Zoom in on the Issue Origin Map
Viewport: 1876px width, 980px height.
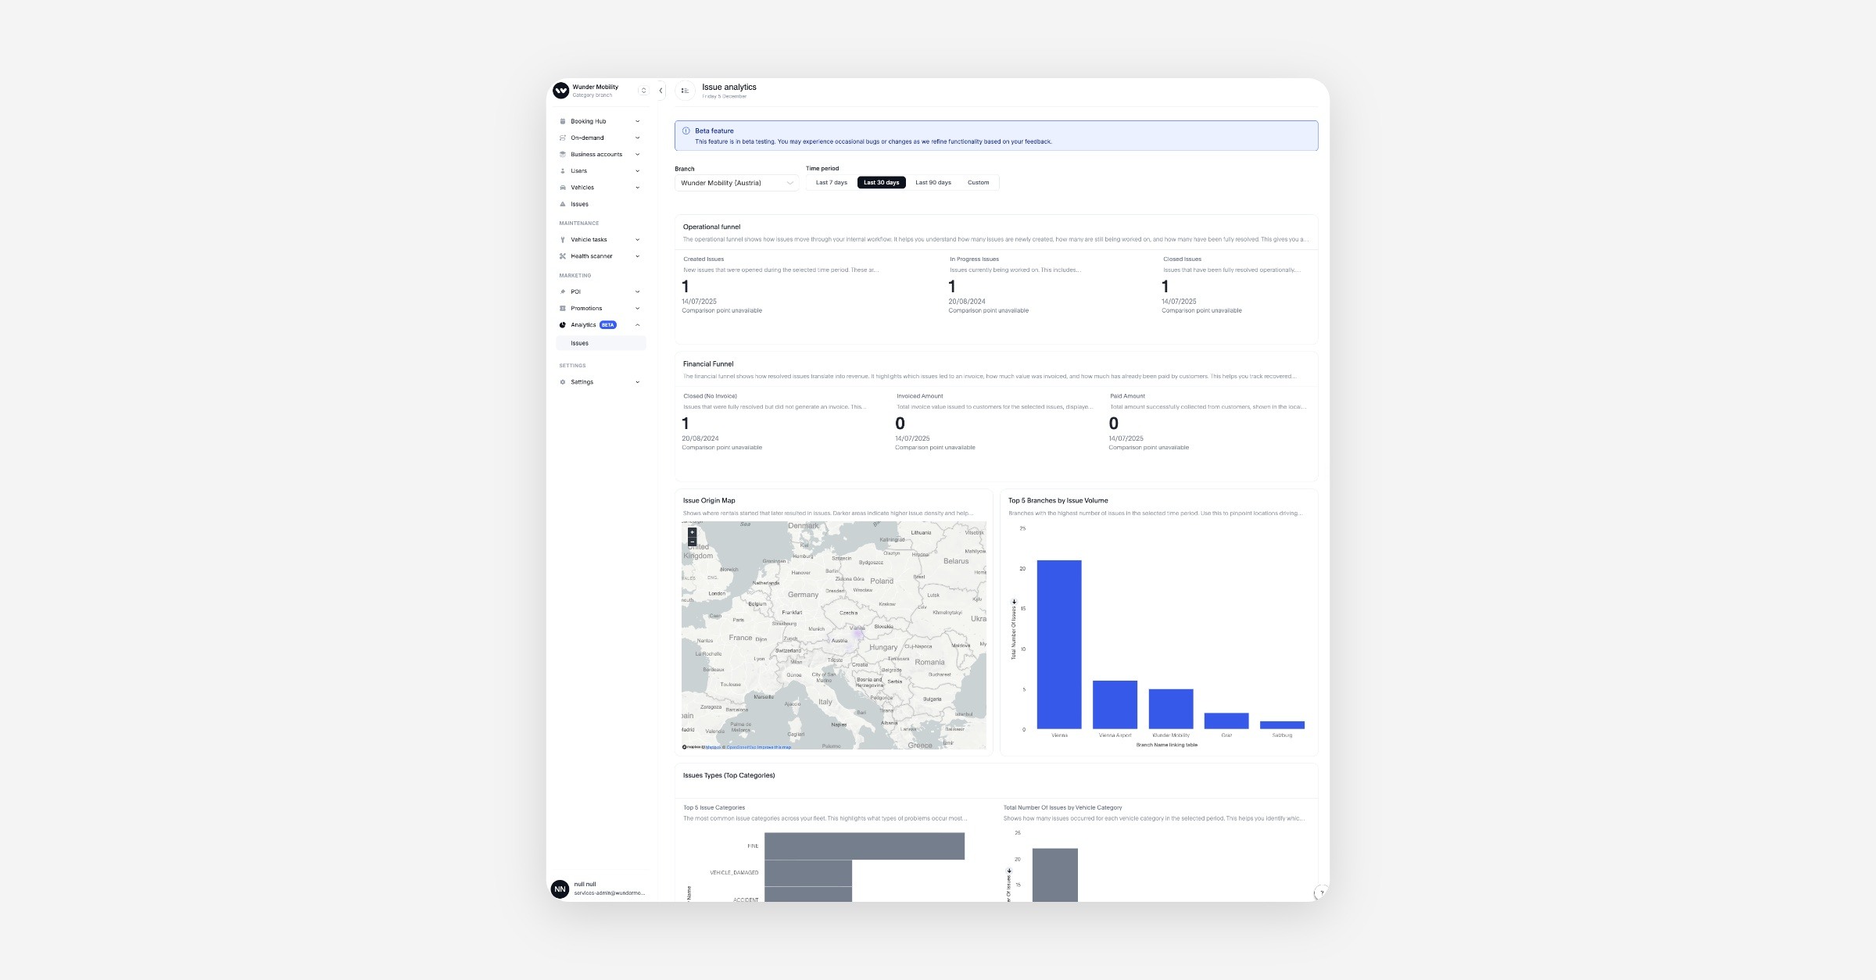692,532
